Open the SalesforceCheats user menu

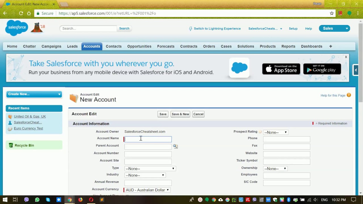click(x=265, y=29)
